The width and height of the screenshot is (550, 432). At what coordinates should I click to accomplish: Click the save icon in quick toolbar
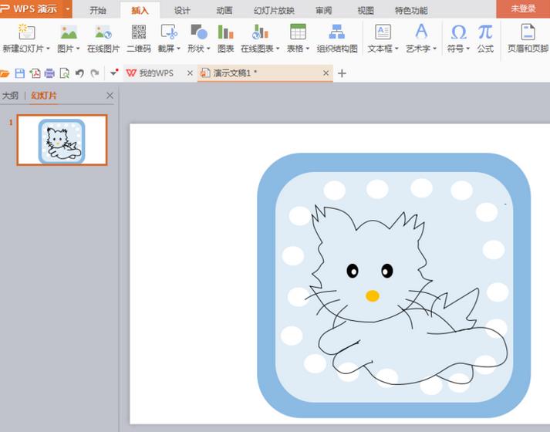[x=20, y=73]
